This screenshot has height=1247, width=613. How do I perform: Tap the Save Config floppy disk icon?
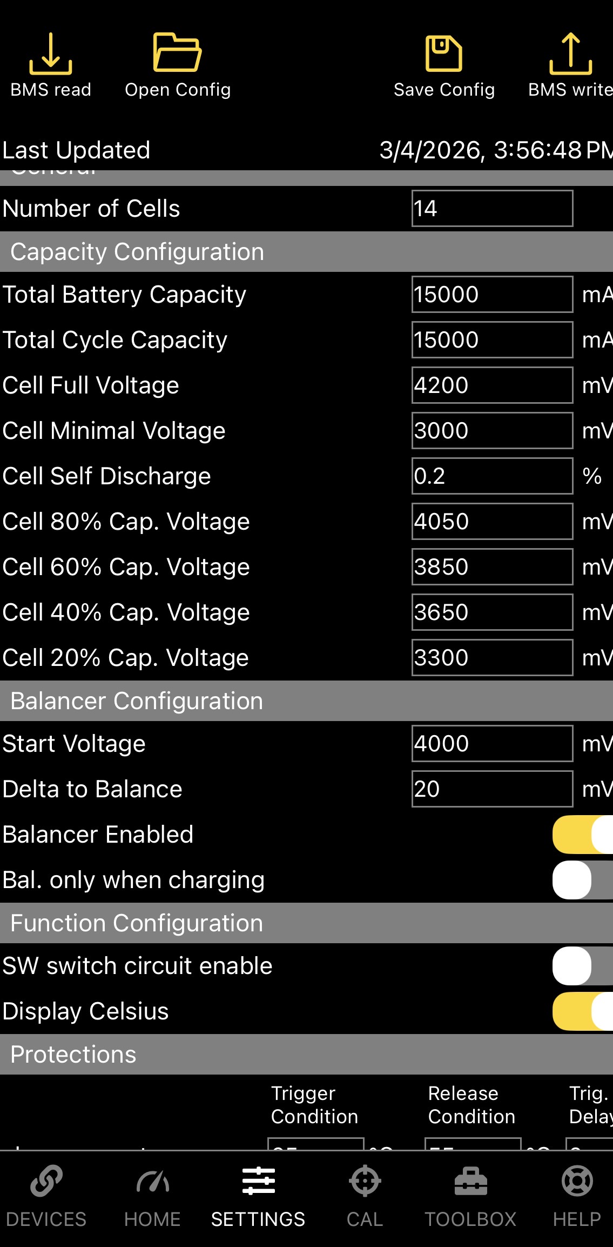444,54
